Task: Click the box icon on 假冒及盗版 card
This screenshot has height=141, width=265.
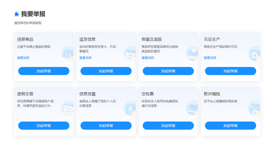Action: [192, 54]
